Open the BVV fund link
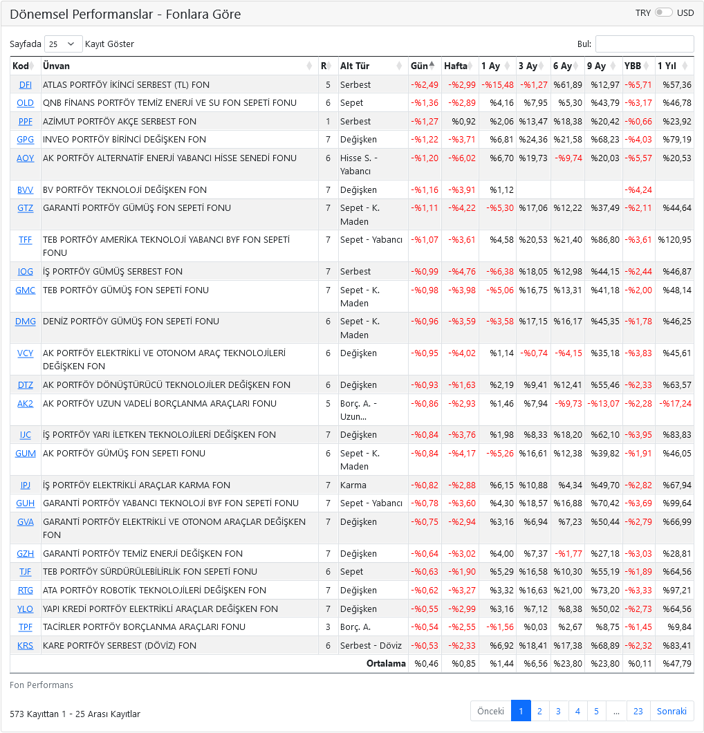 point(26,189)
